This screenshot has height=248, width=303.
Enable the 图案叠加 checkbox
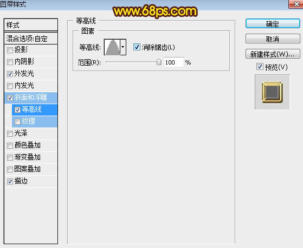pyautogui.click(x=10, y=170)
